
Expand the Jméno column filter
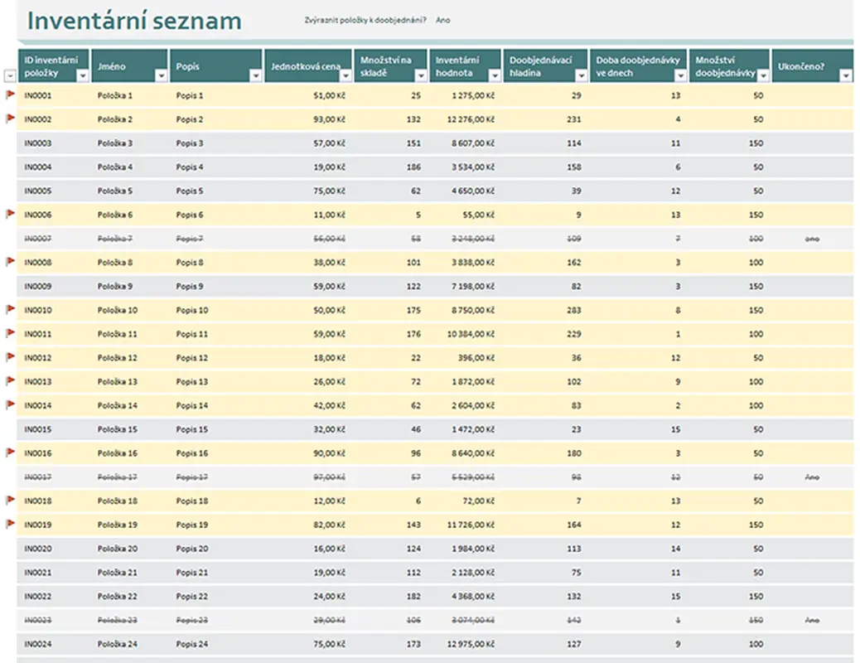pos(162,75)
